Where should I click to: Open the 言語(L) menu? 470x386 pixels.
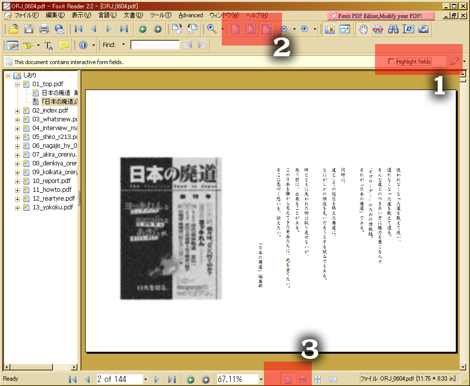tap(107, 15)
